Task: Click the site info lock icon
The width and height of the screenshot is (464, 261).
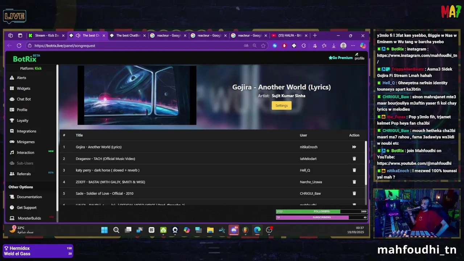Action: tap(30, 46)
